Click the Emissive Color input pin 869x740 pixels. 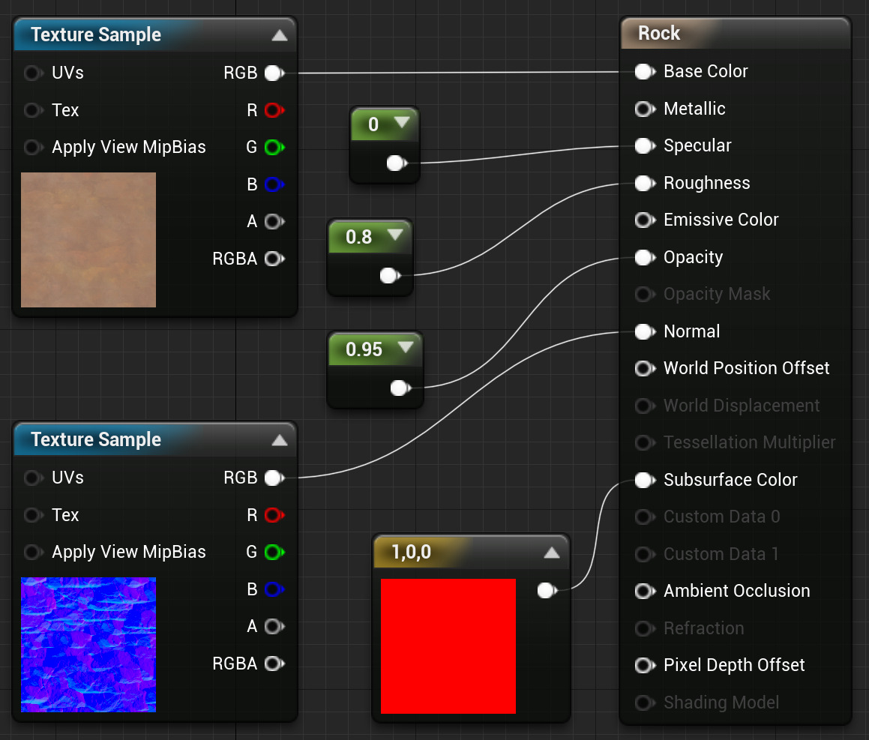pos(643,220)
